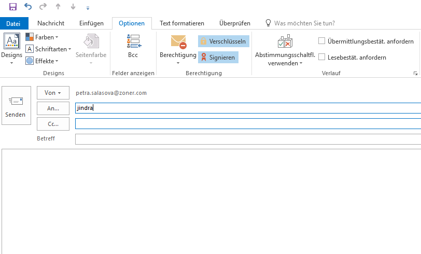Go to next item with down arrow
Image resolution: width=421 pixels, height=254 pixels.
tap(73, 7)
